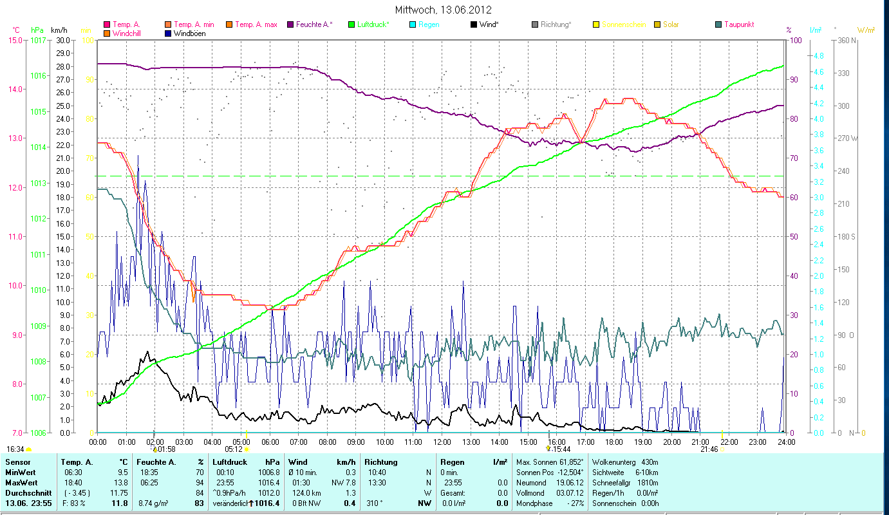This screenshot has width=889, height=515.
Task: Click the sunrise sun icon at 05:12
Action: tap(246, 449)
